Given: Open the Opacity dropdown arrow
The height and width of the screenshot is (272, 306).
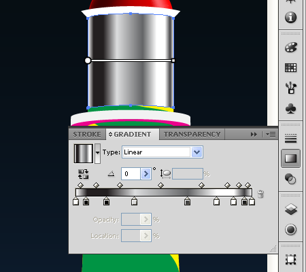Looking at the screenshot, I should click(x=146, y=220).
